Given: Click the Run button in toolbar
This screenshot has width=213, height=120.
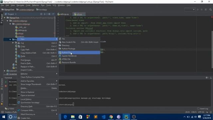Looking at the screenshot, I should (x=198, y=10).
